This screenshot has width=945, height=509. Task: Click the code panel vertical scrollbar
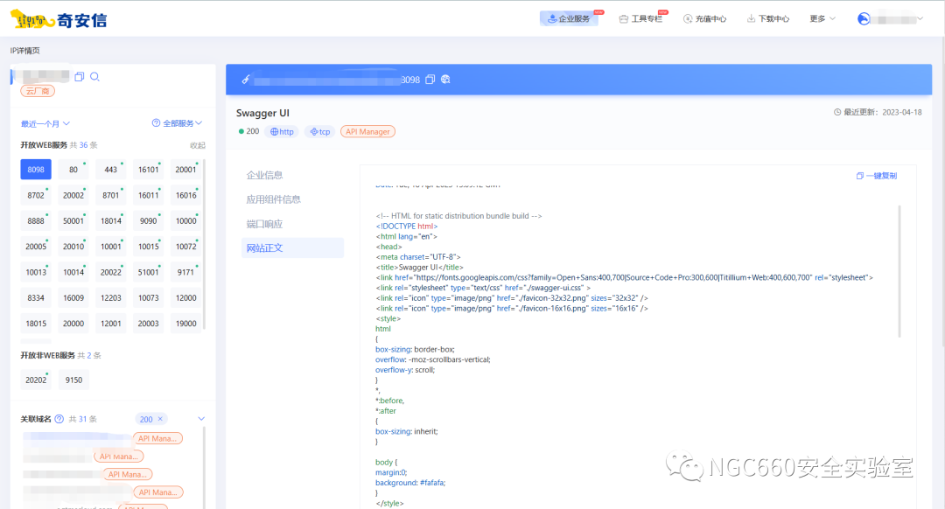point(899,271)
